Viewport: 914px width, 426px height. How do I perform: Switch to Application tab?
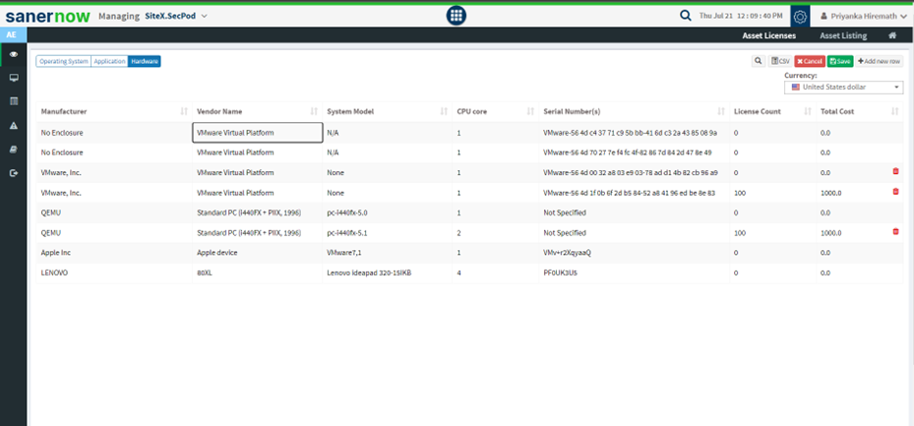point(109,61)
